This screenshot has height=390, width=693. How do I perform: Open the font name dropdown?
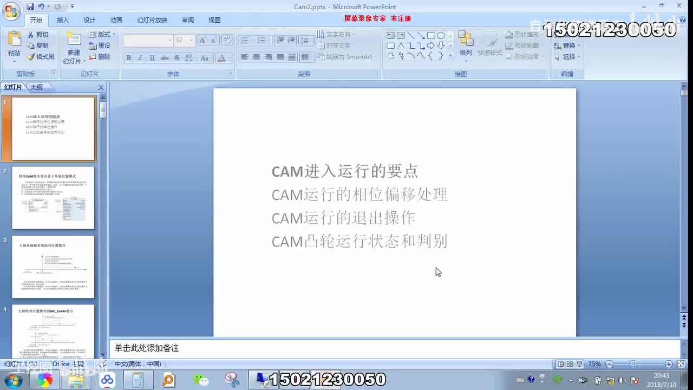pos(170,41)
